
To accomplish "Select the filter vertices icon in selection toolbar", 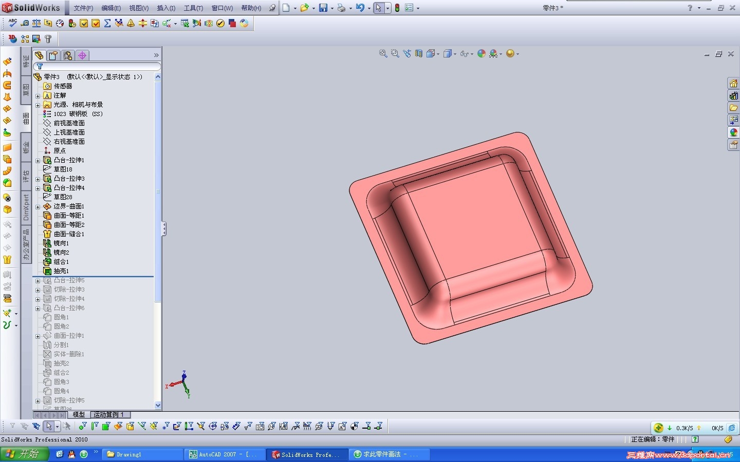I will coord(83,426).
